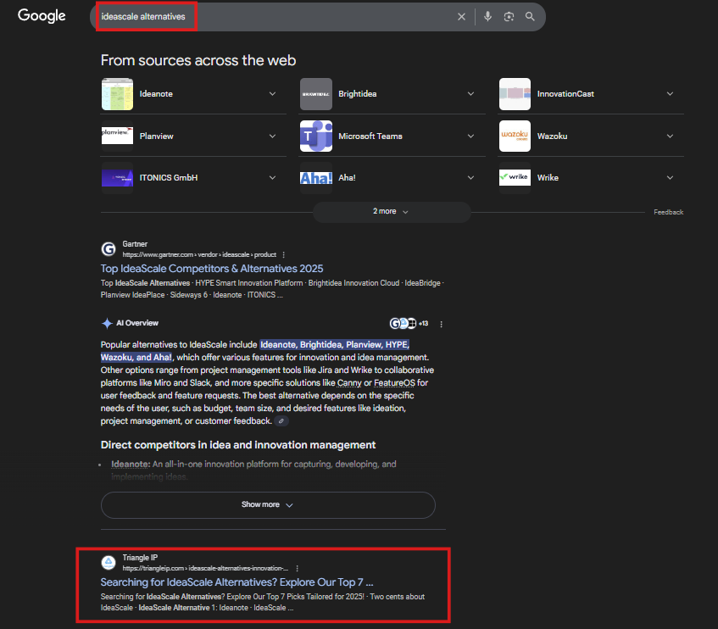Expand the Microsoft Teams source card
The height and width of the screenshot is (629, 718).
coord(471,136)
